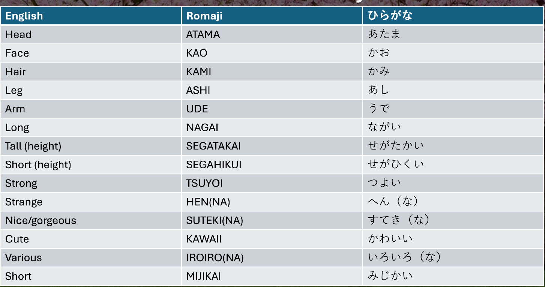
Task: Select the Cute cell
Action: click(x=17, y=239)
